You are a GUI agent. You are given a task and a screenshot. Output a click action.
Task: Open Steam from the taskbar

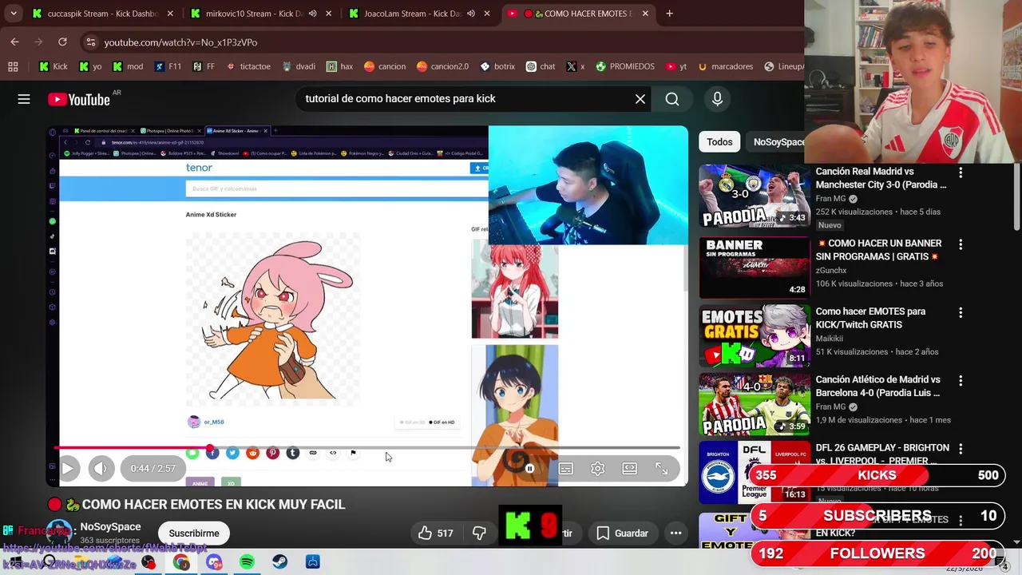(279, 562)
